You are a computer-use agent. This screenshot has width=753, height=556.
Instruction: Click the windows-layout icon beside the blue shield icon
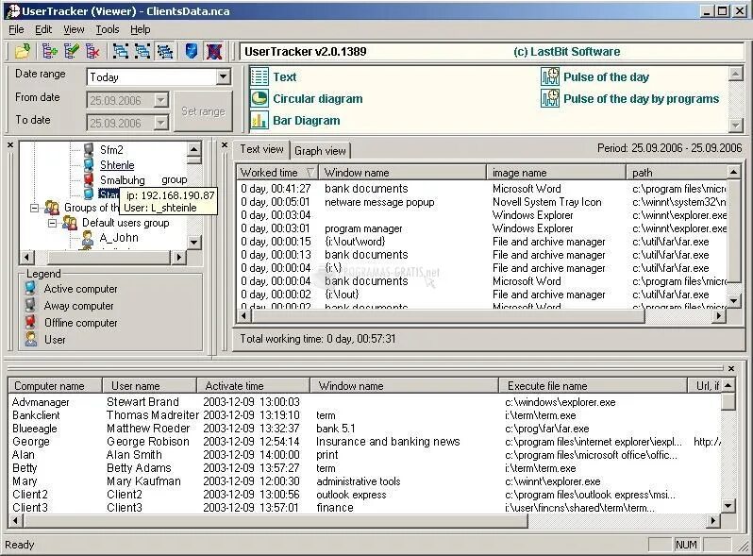click(165, 51)
